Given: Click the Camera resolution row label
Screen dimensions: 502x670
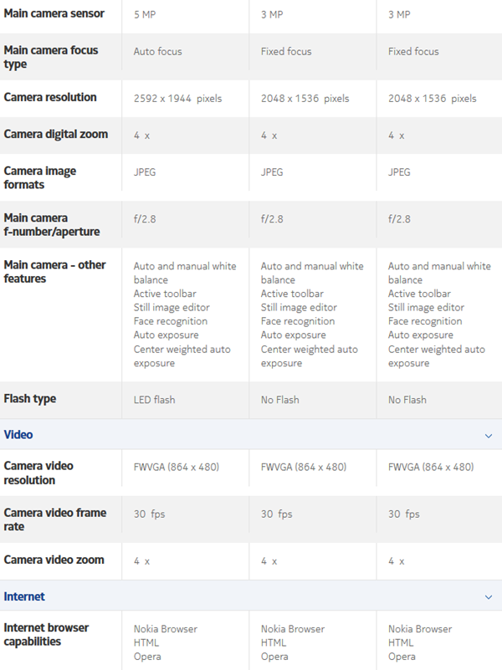Looking at the screenshot, I should [x=50, y=98].
